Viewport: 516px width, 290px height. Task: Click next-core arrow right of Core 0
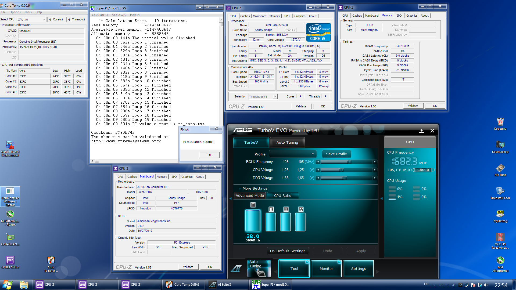click(433, 170)
